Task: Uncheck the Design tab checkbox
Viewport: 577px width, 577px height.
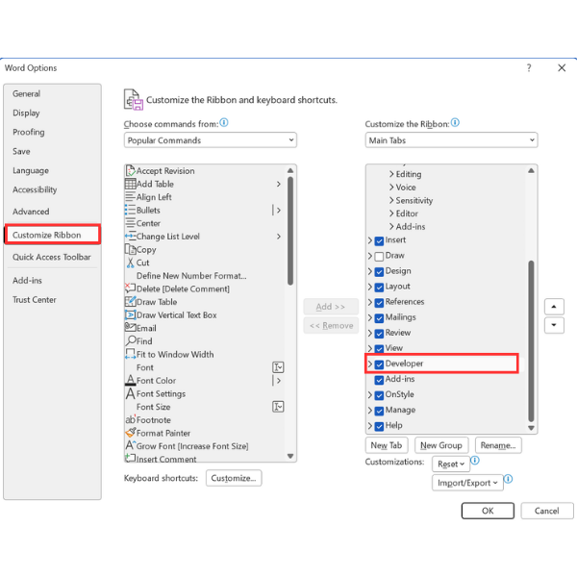Action: pos(379,272)
